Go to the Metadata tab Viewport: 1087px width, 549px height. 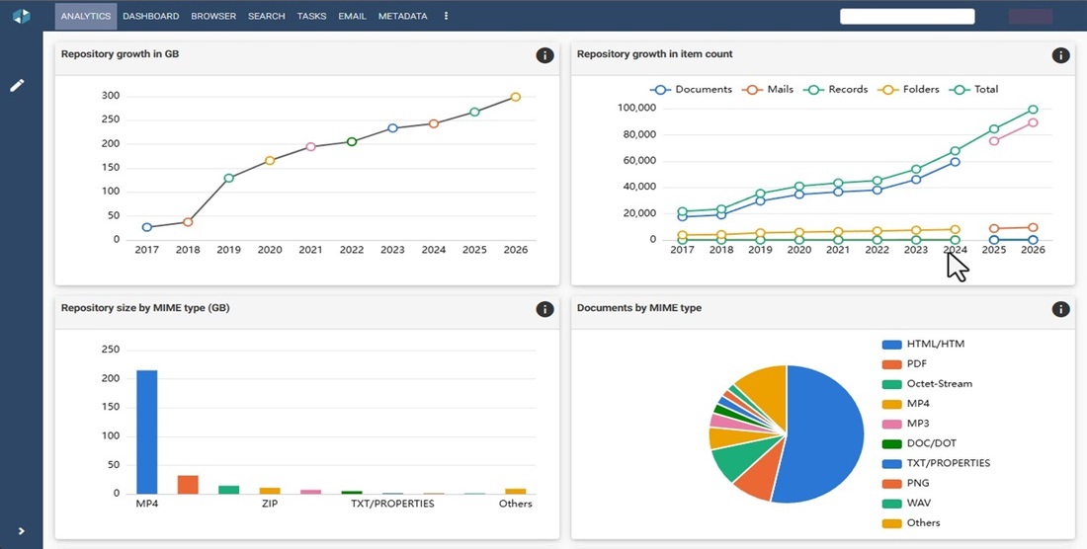pos(403,16)
